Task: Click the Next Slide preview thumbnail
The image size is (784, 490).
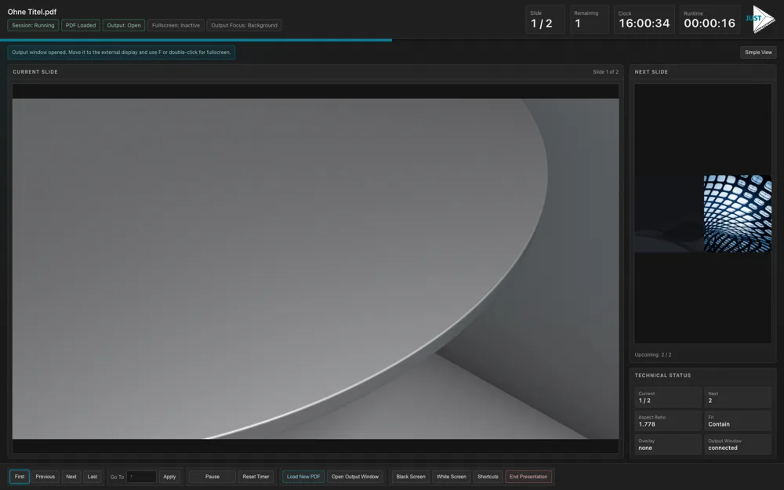Action: (702, 213)
